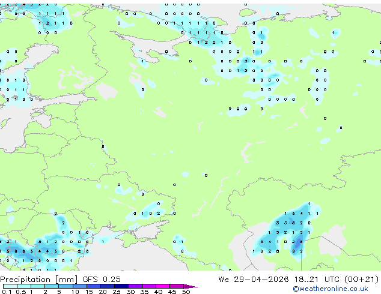Click the '50' legend tick label
The width and height of the screenshot is (381, 294).
coord(186,292)
